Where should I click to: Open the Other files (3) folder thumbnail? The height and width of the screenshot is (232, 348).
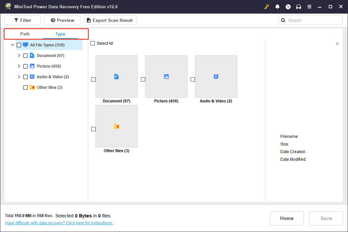(x=116, y=126)
